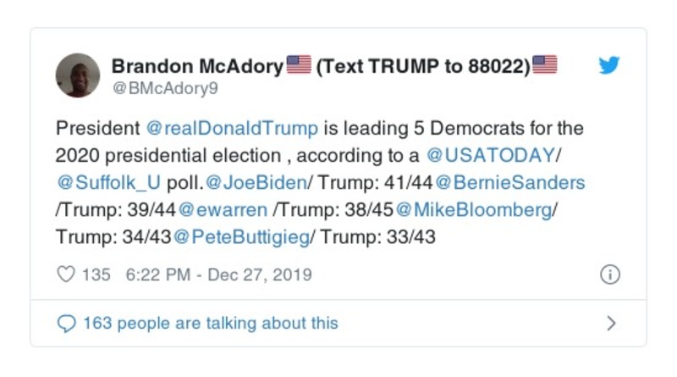Open the tweet info circle icon
677x377 pixels.
pos(609,274)
